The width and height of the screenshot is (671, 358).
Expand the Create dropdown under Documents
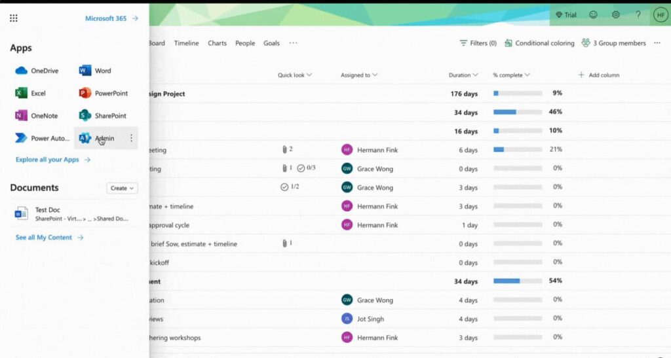tap(122, 188)
